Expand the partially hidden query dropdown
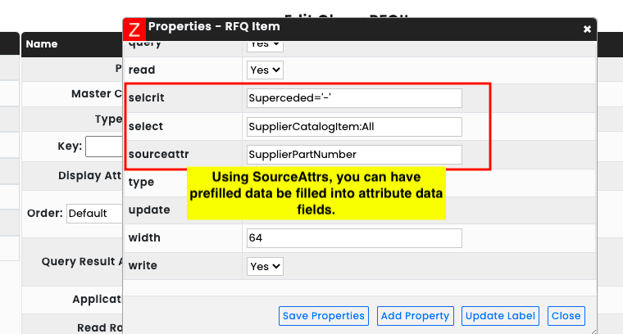 pyautogui.click(x=265, y=46)
